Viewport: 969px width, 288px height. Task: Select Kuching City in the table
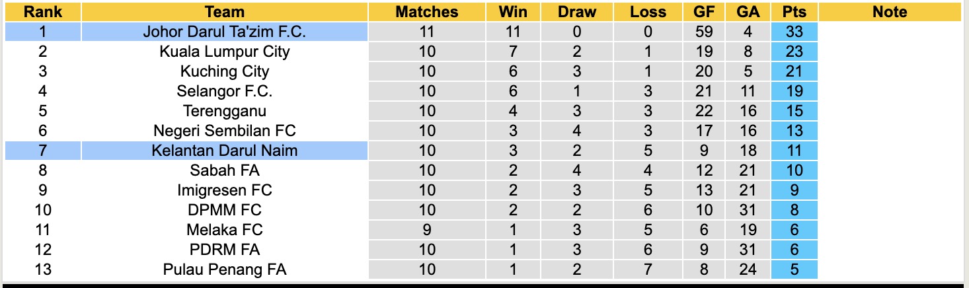[225, 71]
